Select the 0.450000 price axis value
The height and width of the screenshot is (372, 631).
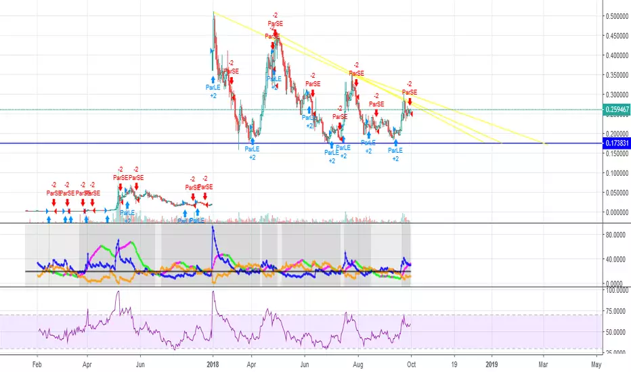pyautogui.click(x=617, y=36)
